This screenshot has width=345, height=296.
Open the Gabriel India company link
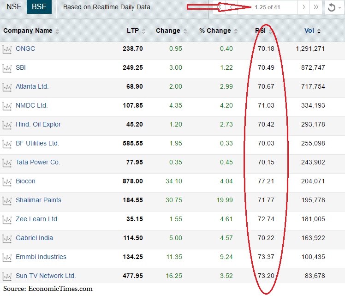pos(34,238)
